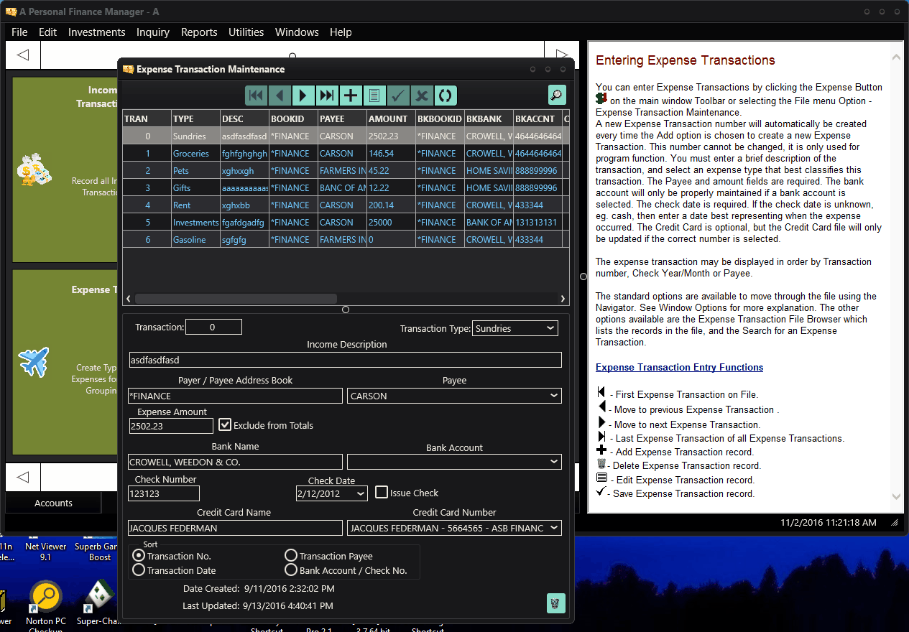
Task: Go to first expense transaction record
Action: [x=256, y=96]
